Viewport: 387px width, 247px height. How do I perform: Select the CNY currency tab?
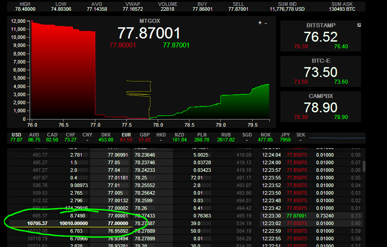(87, 137)
